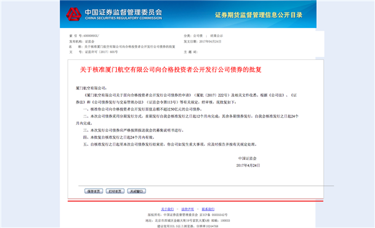Open the 法律声明 legal notice link
Viewport: 375px width, 228px height.
(x=187, y=209)
